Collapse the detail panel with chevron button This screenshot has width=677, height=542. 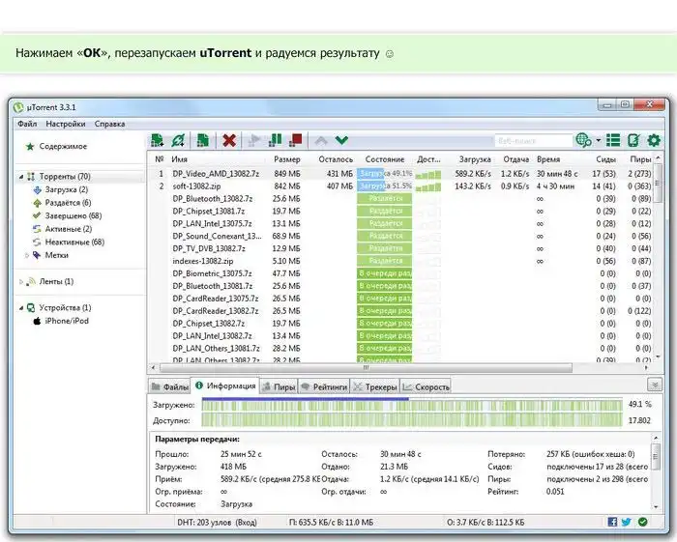tap(654, 385)
